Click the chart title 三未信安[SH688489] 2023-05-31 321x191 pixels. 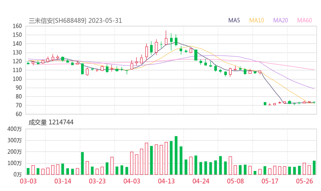pos(75,21)
